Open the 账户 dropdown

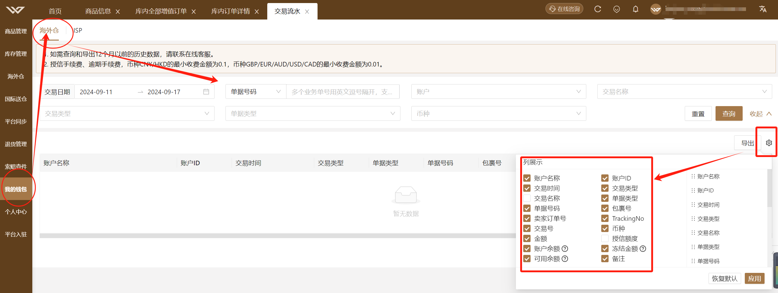click(x=499, y=92)
